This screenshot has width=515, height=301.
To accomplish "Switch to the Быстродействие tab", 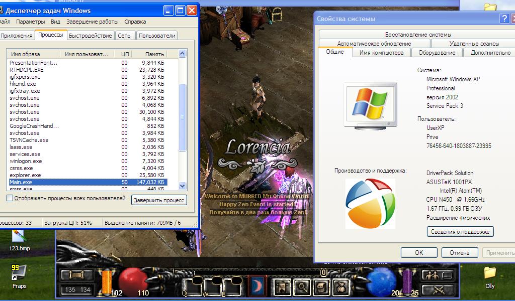I will pyautogui.click(x=91, y=36).
